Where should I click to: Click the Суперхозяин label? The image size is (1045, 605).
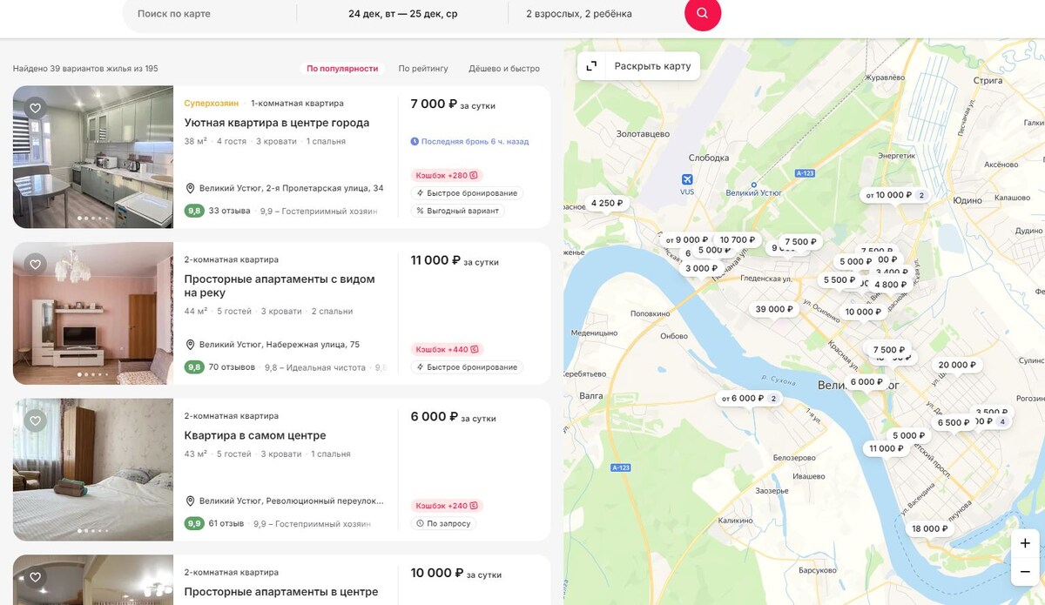pyautogui.click(x=211, y=104)
